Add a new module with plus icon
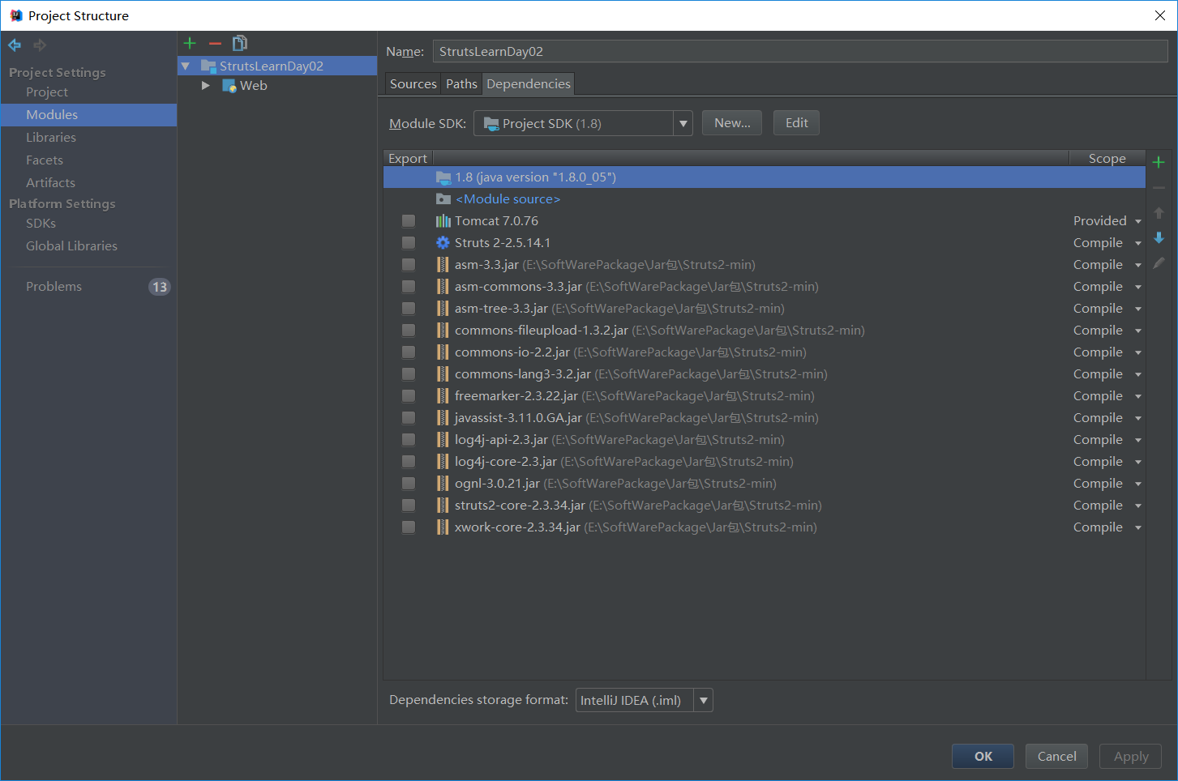This screenshot has width=1178, height=781. (190, 43)
